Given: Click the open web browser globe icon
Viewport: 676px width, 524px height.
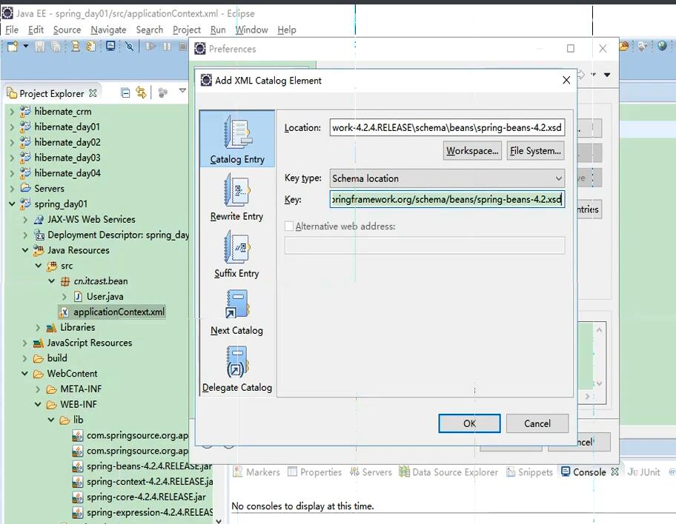Looking at the screenshot, I should point(662,46).
